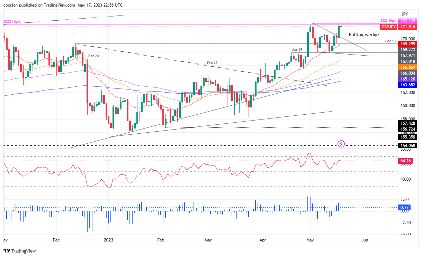The height and width of the screenshot is (257, 422).
Task: Click the blue 0.77 indicator value tag
Action: [409, 208]
